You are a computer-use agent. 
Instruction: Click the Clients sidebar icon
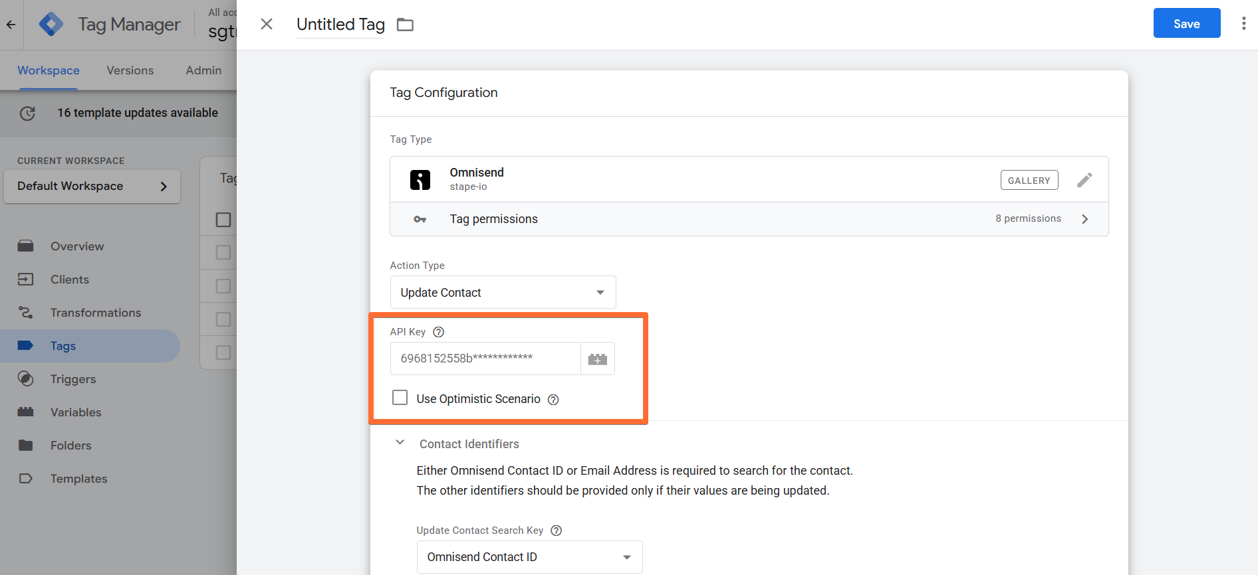click(x=26, y=280)
